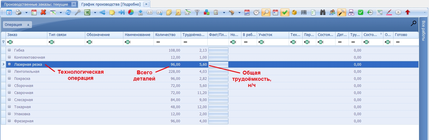Select the Слесарная row text
Viewport: 429px width, 140px height.
click(x=23, y=100)
